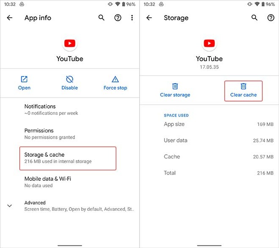This screenshot has width=279, height=248.
Task: Disable the YouTube app
Action: (x=70, y=83)
